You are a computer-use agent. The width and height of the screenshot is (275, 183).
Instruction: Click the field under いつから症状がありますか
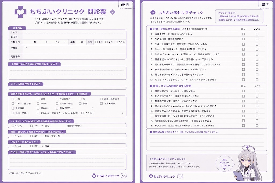(x=67, y=88)
